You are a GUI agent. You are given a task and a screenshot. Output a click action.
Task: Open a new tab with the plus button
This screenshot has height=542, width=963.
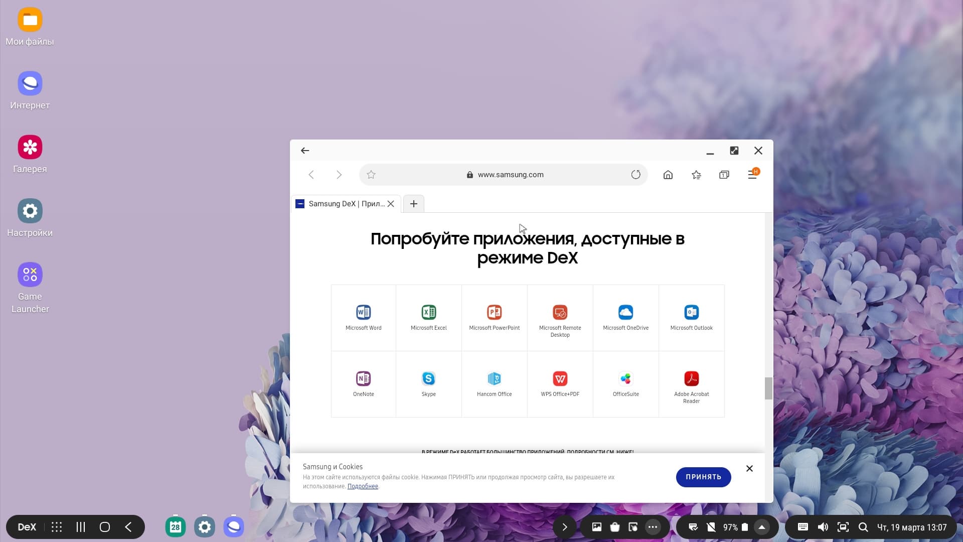tap(413, 204)
